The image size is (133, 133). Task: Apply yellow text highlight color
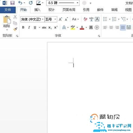coord(73,27)
